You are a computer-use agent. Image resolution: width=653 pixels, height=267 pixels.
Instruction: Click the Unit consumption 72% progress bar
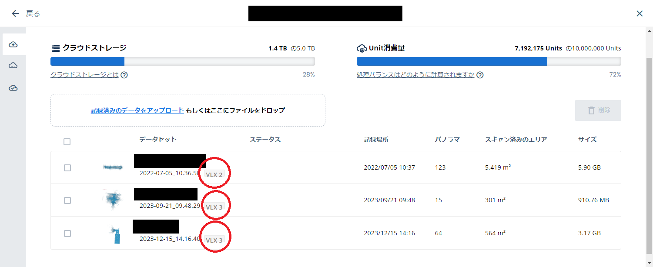pyautogui.click(x=489, y=61)
